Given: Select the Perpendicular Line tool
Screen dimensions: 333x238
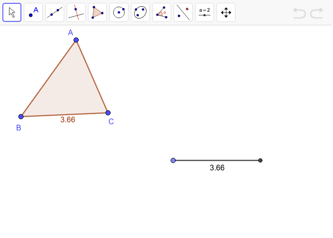Looking at the screenshot, I should click(x=76, y=12).
